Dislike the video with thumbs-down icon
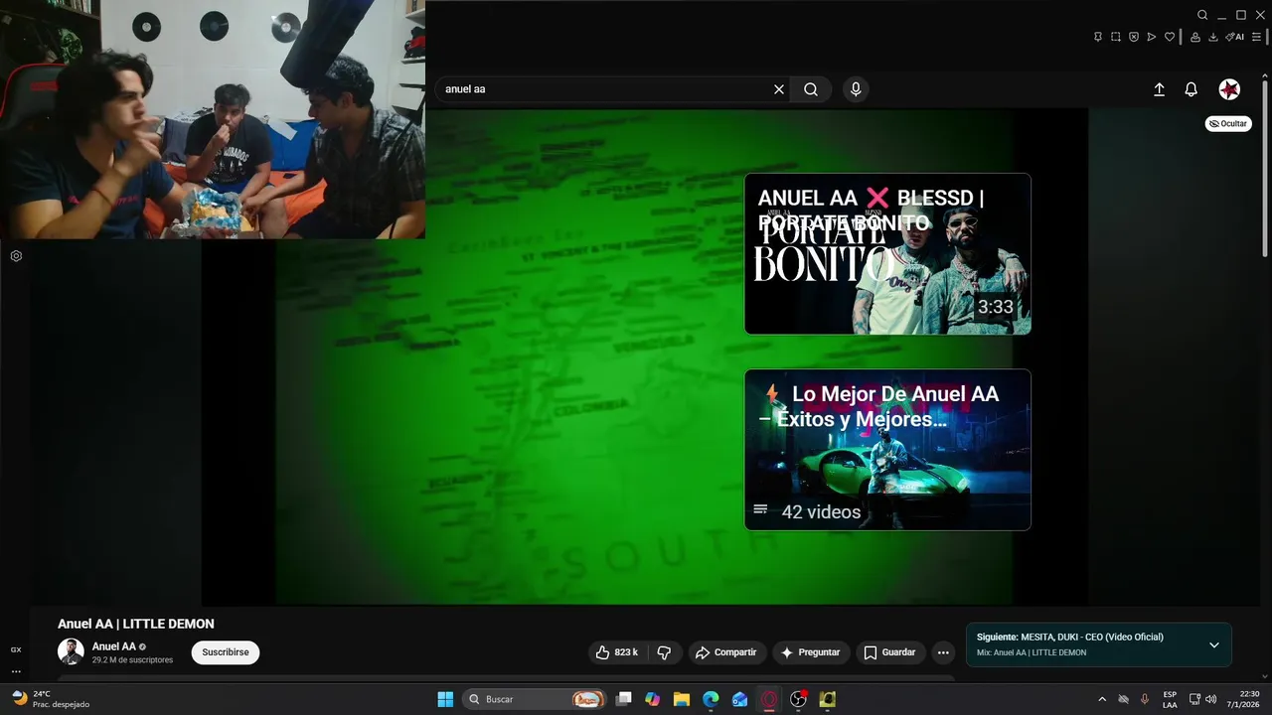1272x715 pixels. [664, 652]
